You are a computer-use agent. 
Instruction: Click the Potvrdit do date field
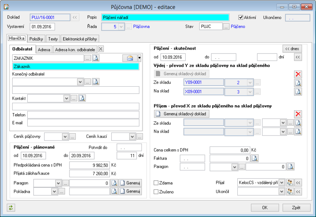tap(129, 148)
